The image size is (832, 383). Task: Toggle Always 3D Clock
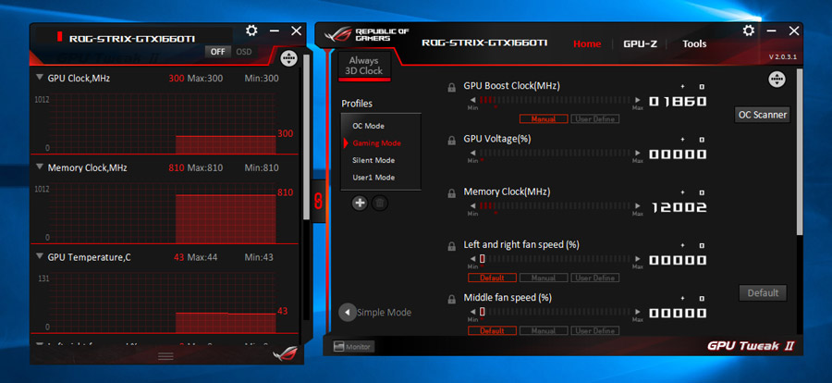coord(364,66)
